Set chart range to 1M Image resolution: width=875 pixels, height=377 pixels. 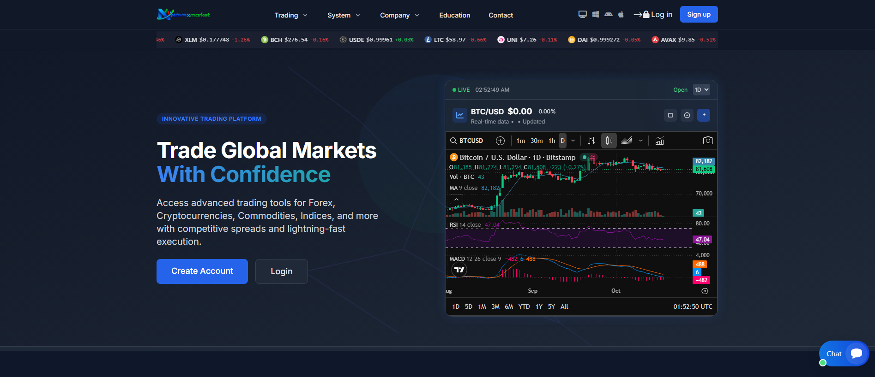click(x=482, y=306)
